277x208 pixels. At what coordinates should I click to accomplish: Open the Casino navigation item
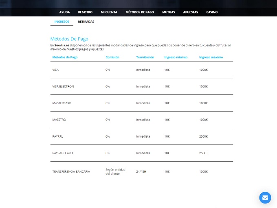(212, 12)
